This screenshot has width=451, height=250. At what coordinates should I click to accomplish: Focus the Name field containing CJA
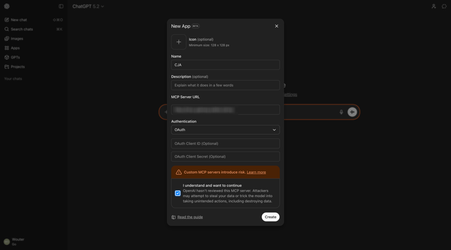226,65
